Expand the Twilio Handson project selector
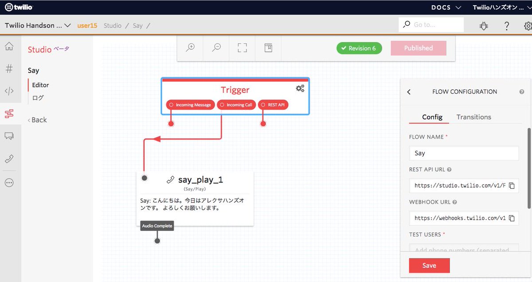The width and height of the screenshot is (532, 282). (38, 25)
